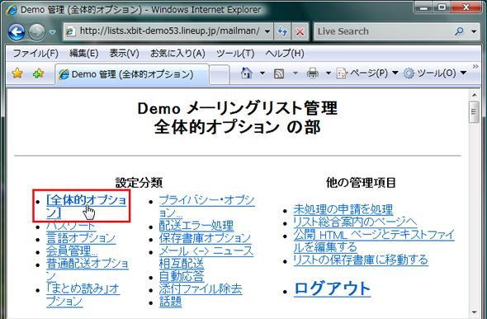Open the 編集(E) menu
The height and width of the screenshot is (319, 487).
pos(84,54)
